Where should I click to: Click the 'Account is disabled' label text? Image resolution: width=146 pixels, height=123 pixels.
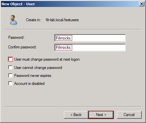pos(29,84)
